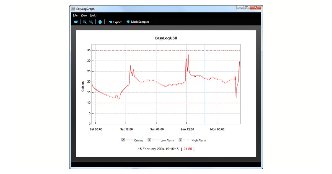
Task: Click the open file folder icon
Action: coord(76,22)
